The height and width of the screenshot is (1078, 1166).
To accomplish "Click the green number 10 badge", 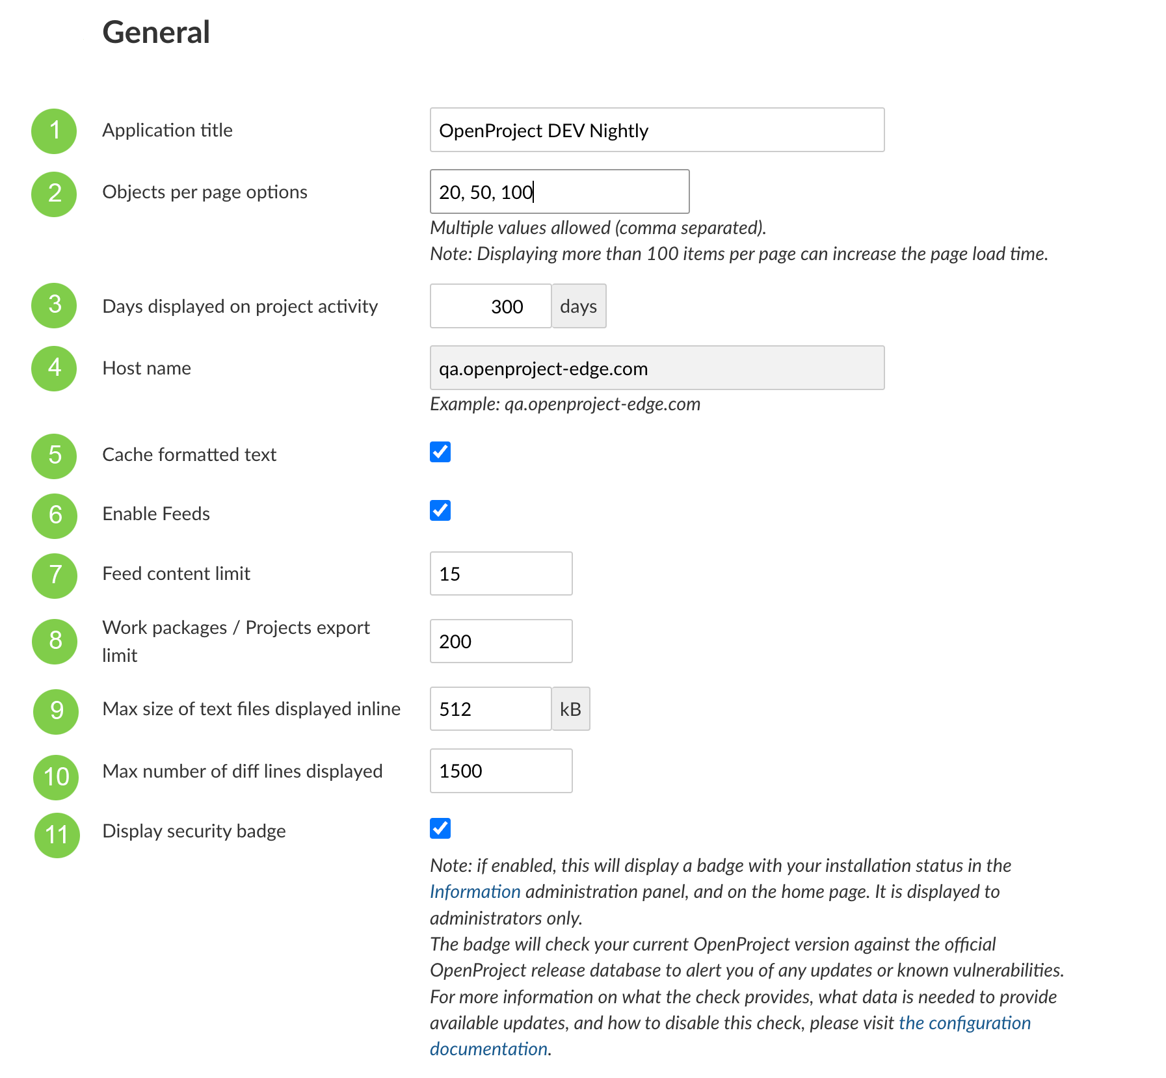I will pos(56,777).
